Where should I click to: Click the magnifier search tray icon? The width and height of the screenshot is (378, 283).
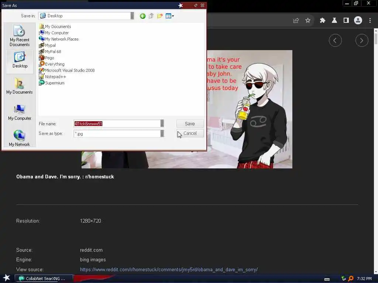351,279
